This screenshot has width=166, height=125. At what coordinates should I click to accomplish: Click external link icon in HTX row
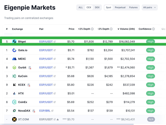pyautogui.click(x=54, y=94)
